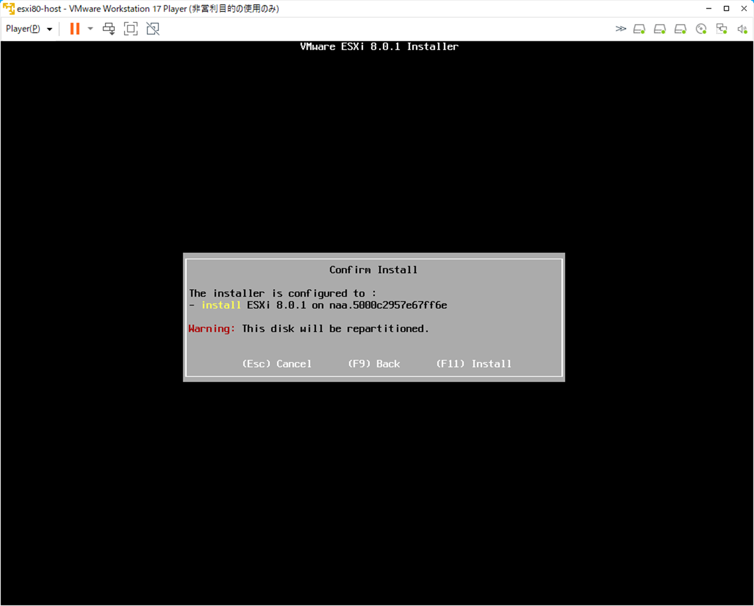Click the VMware ESXi 8.0.1 Installer header
The height and width of the screenshot is (606, 754).
(379, 47)
